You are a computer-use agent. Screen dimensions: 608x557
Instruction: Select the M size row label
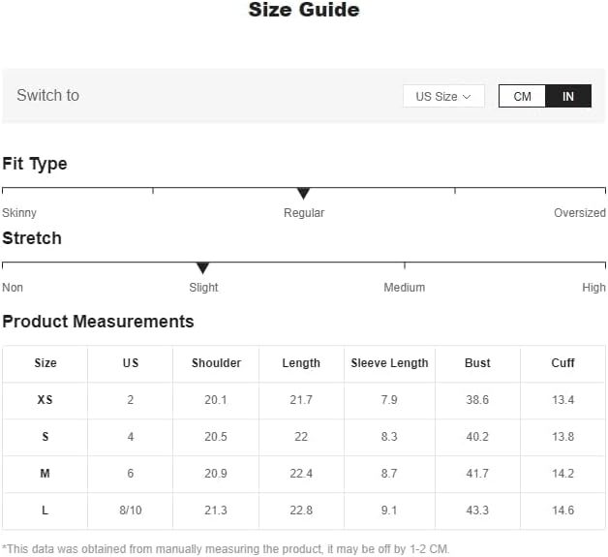46,474
